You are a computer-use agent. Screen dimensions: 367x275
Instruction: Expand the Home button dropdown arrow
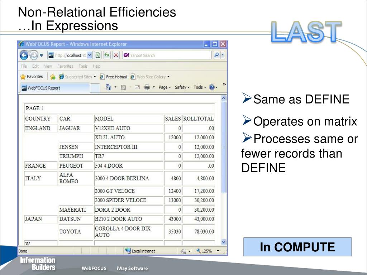point(115,87)
